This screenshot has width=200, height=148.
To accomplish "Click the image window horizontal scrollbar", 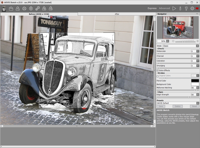I will tap(77, 126).
